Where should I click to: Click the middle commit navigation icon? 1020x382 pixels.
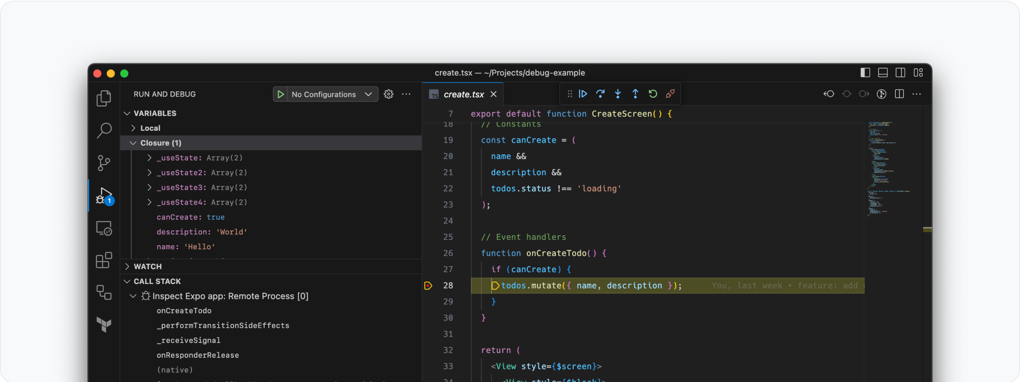(847, 94)
